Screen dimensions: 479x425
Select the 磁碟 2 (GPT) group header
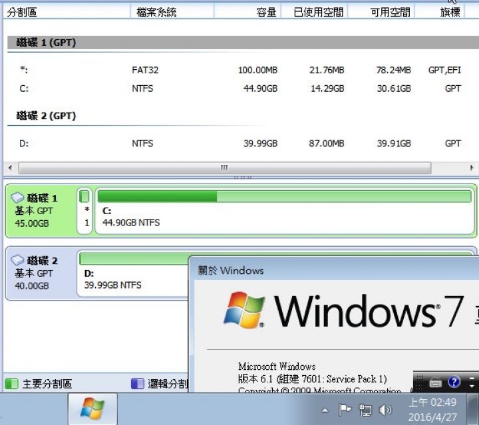(x=46, y=116)
